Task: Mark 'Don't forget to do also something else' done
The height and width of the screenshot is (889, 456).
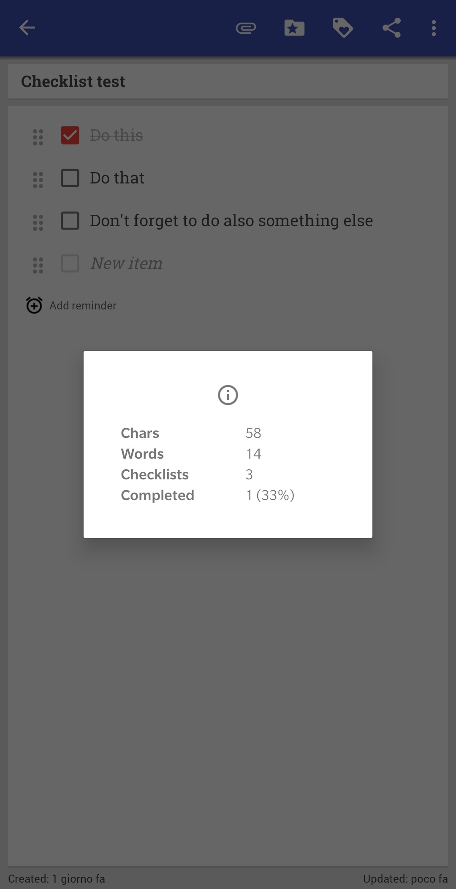Action: tap(70, 220)
